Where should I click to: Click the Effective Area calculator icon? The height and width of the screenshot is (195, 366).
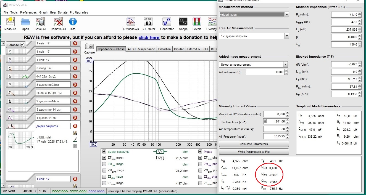coord(265,121)
